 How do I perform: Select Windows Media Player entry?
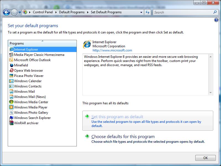31,107
